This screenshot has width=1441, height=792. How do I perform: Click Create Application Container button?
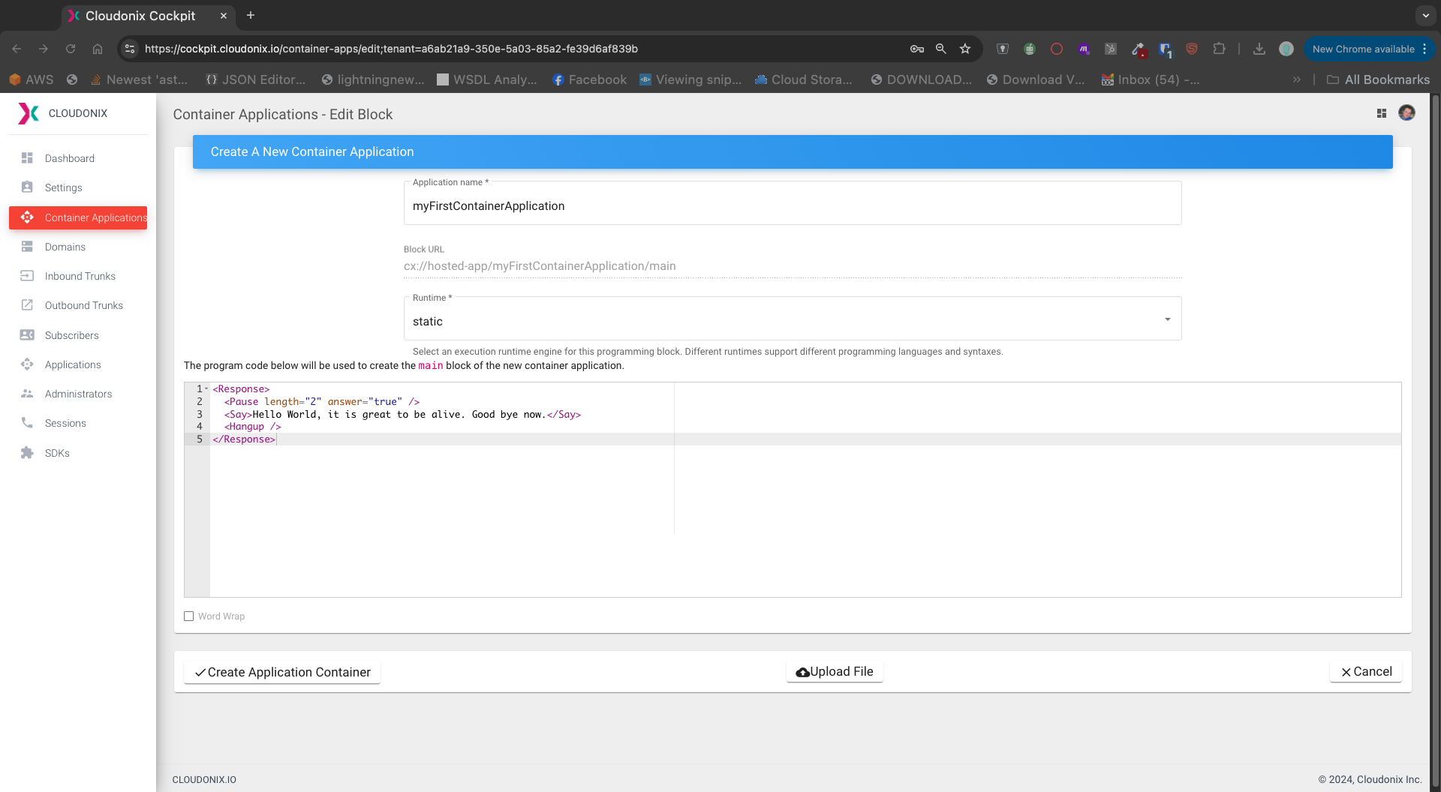pos(282,672)
